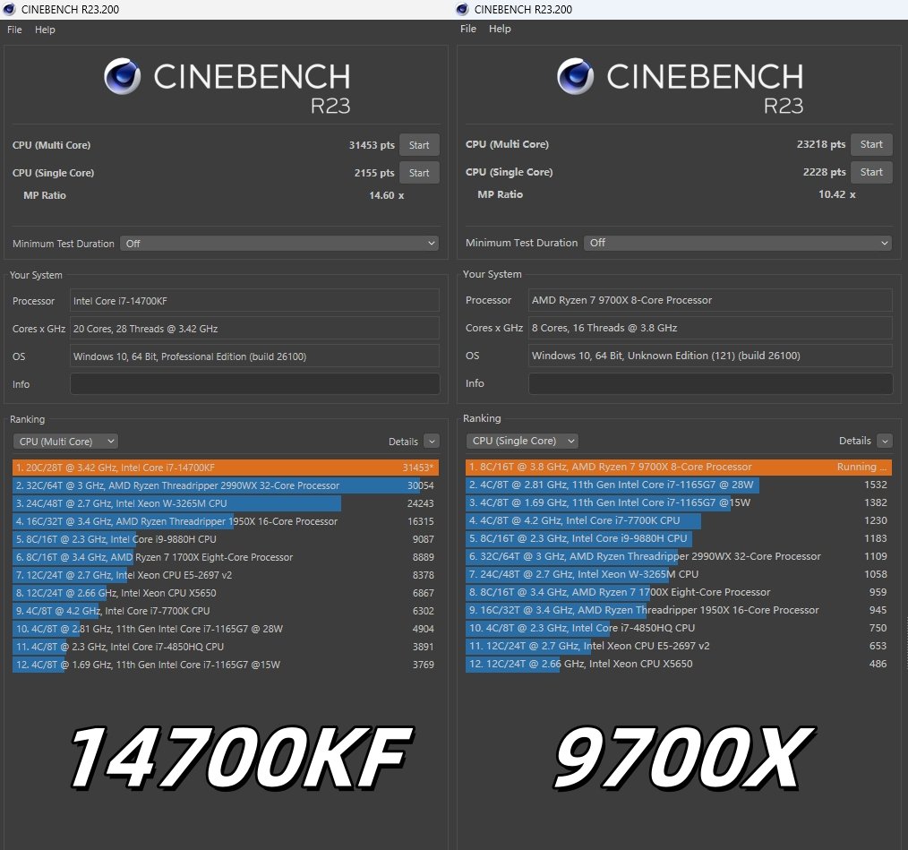This screenshot has width=908, height=850.
Task: Click '8 Cores, 16 Threads @ 3.8 GHz' field
Action: click(710, 328)
